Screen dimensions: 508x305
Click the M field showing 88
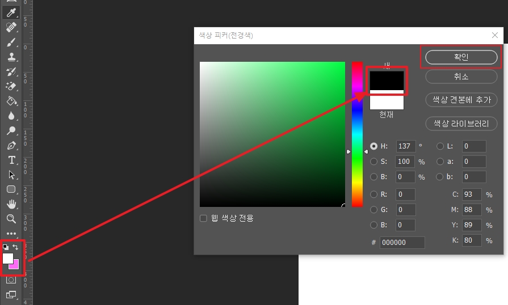coord(472,210)
